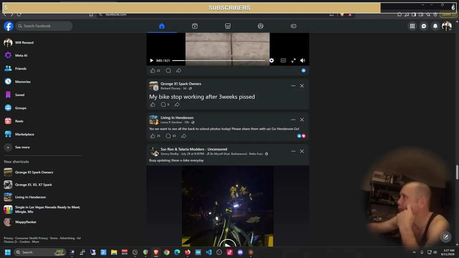Viewport: 459px width, 258px height.
Task: Comment on the video post with 22 likes
Action: [x=168, y=71]
